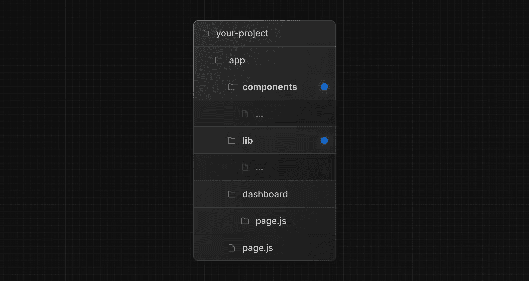Open page.js inside dashboard
Screen dimensions: 529x281
pyautogui.click(x=271, y=221)
